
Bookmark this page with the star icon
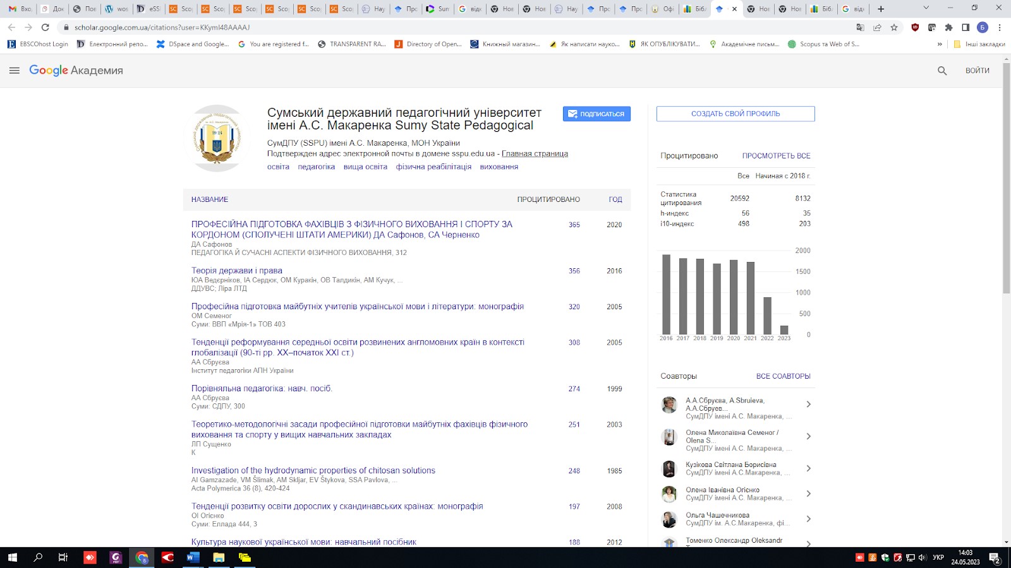(x=894, y=27)
